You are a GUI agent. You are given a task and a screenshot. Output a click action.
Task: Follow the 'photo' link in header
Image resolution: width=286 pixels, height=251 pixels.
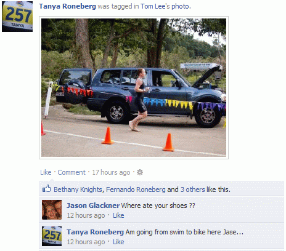point(180,7)
